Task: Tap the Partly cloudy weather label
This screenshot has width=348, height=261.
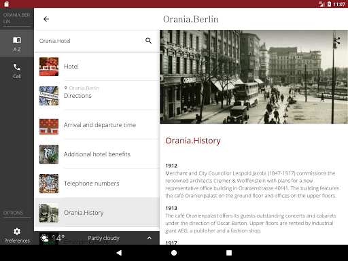Action: click(103, 238)
